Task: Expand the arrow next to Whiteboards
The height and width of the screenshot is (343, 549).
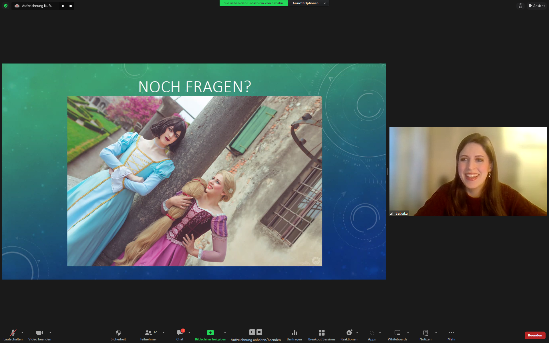Action: (x=408, y=333)
